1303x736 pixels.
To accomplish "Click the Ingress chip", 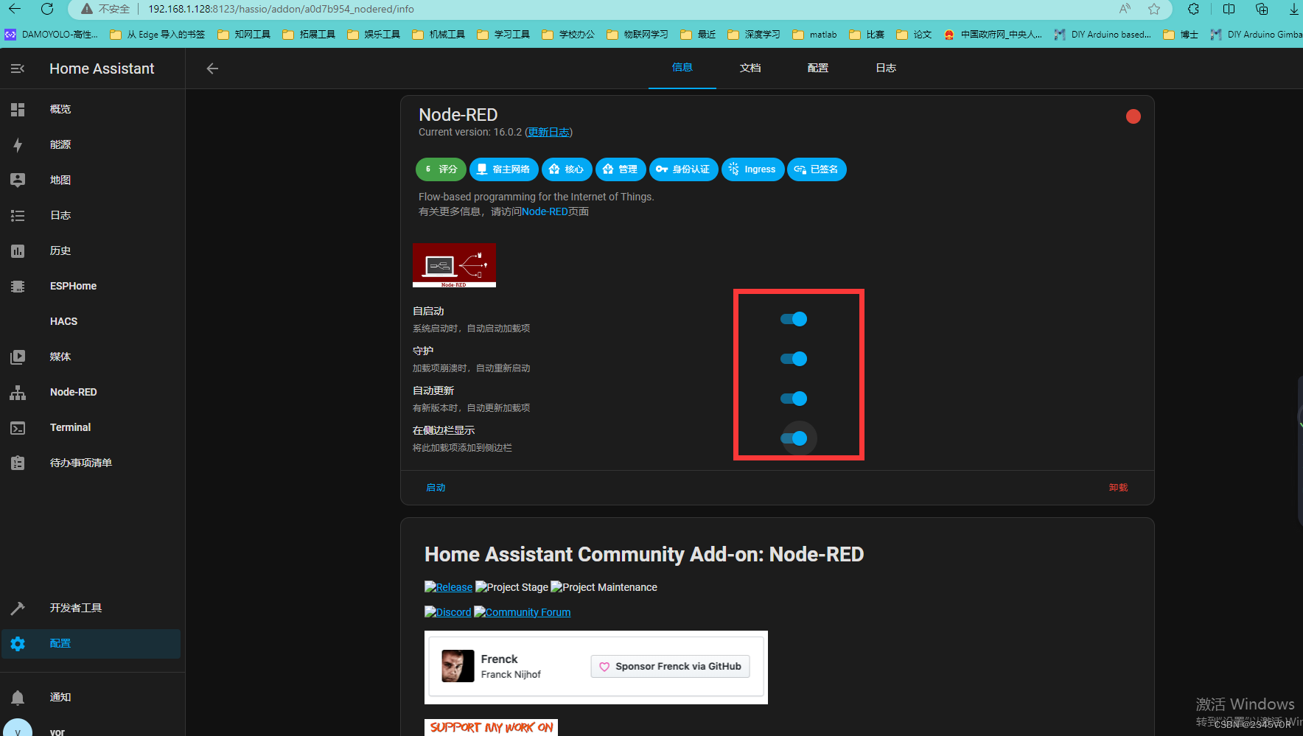I will (753, 169).
